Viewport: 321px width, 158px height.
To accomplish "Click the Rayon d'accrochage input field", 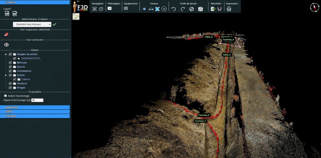I will click(37, 100).
